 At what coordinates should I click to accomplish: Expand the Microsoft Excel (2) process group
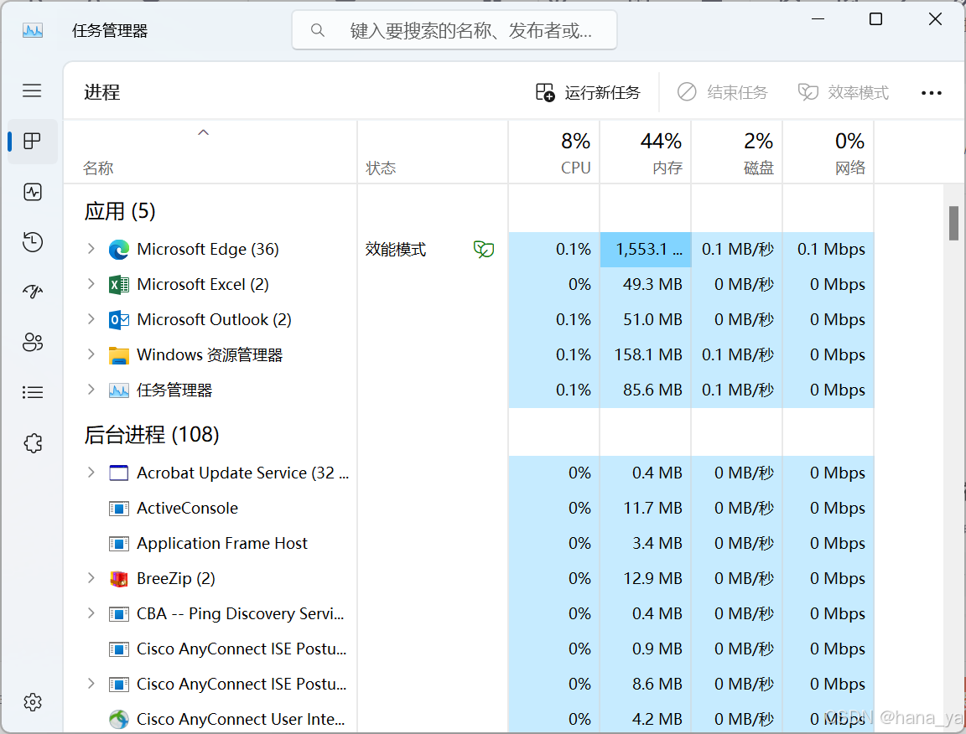pos(91,284)
